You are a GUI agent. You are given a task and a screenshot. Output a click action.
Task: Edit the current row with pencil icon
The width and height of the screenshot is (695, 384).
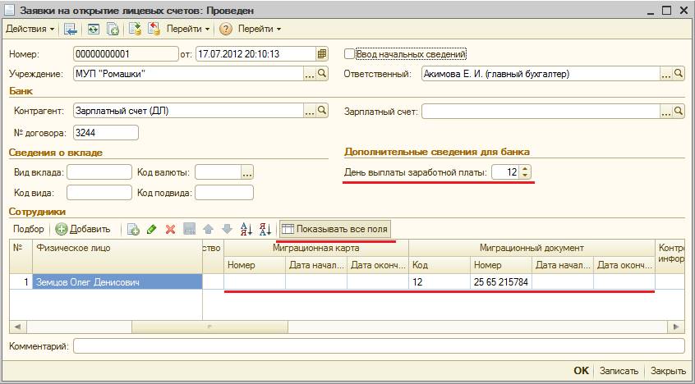(151, 229)
